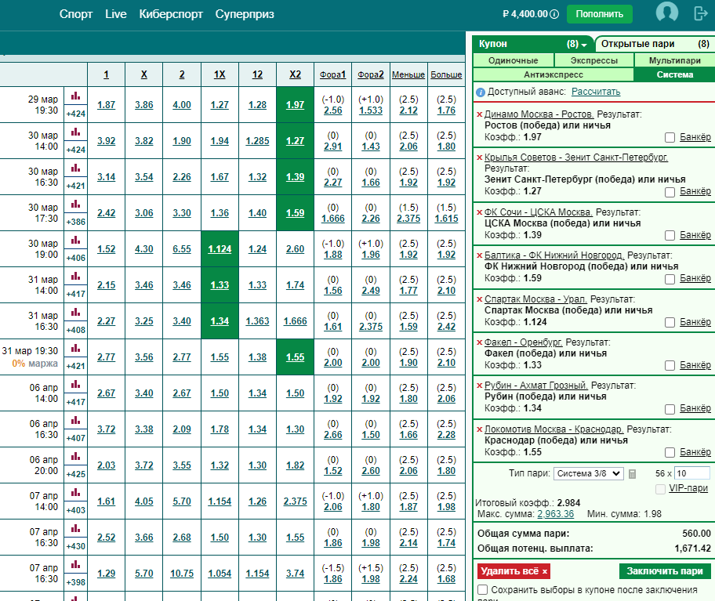Open stats chart icon for 29 мар 19:30 match

(x=76, y=96)
